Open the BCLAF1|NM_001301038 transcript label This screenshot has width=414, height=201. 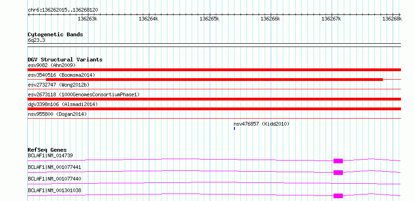(54, 190)
